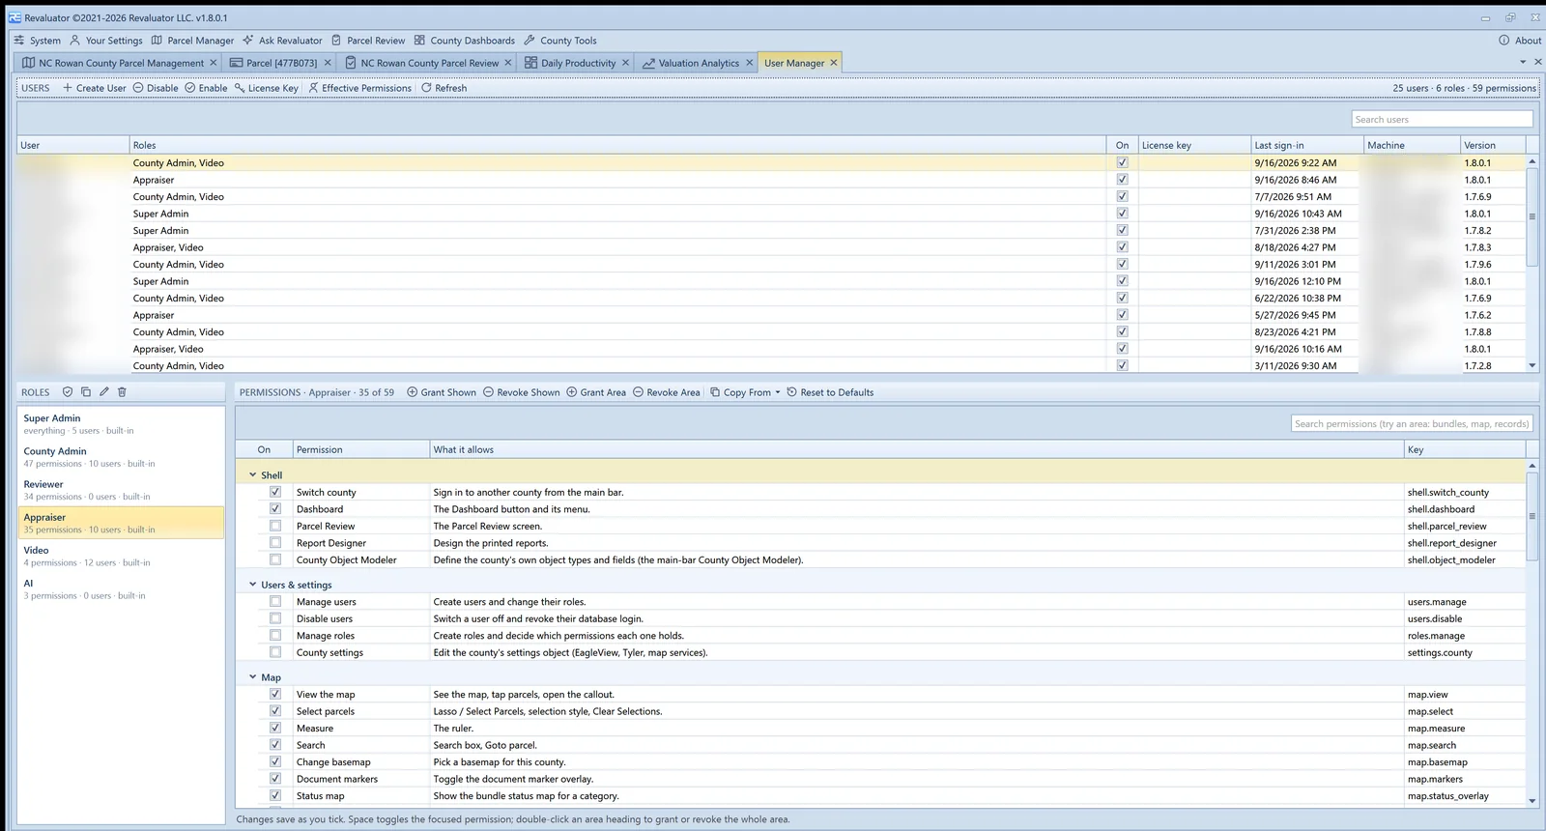
Task: Select the County Admin role
Action: tap(121, 457)
